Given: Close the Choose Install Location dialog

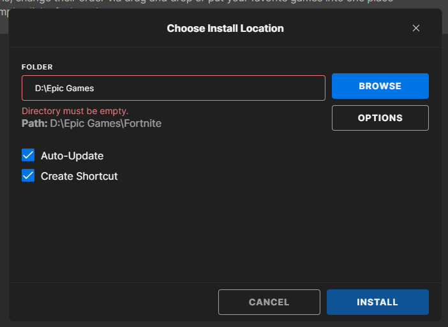Looking at the screenshot, I should (x=415, y=28).
